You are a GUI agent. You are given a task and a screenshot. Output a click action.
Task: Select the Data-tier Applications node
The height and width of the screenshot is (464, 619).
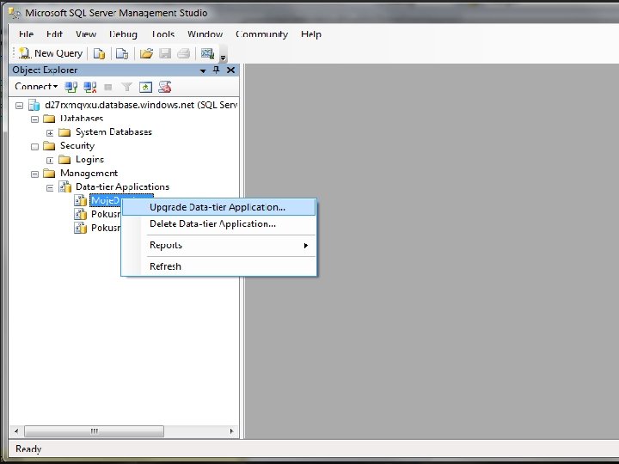122,186
